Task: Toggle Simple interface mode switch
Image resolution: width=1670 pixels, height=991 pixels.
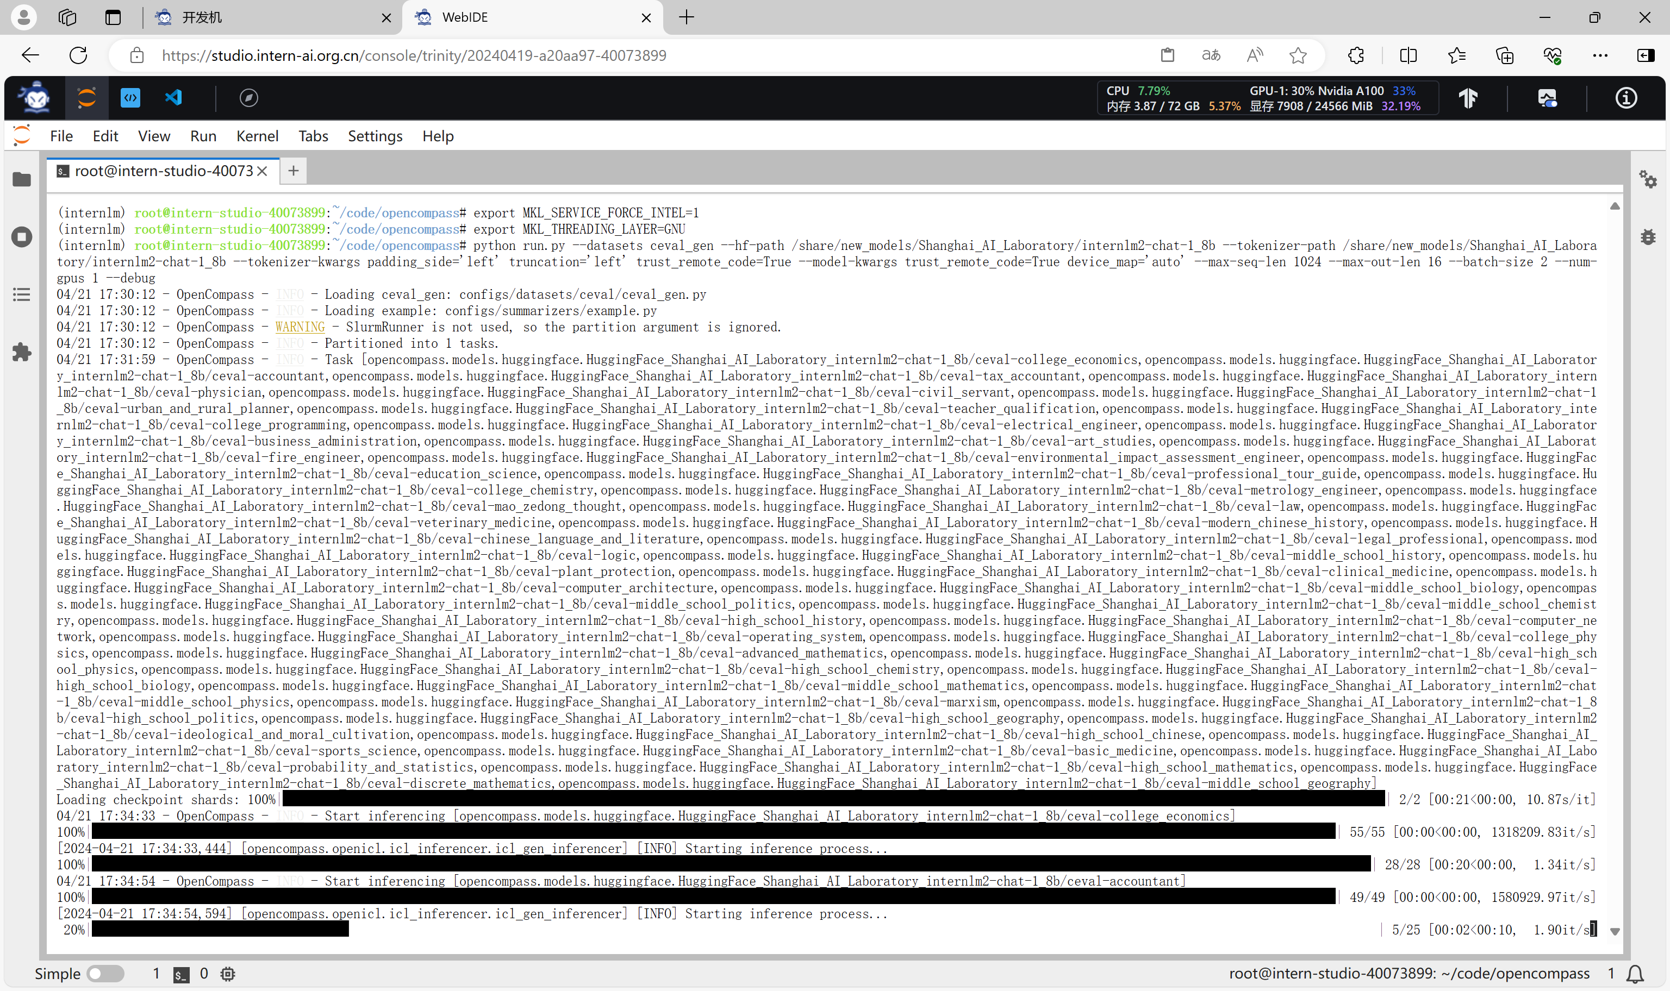Action: (x=105, y=974)
